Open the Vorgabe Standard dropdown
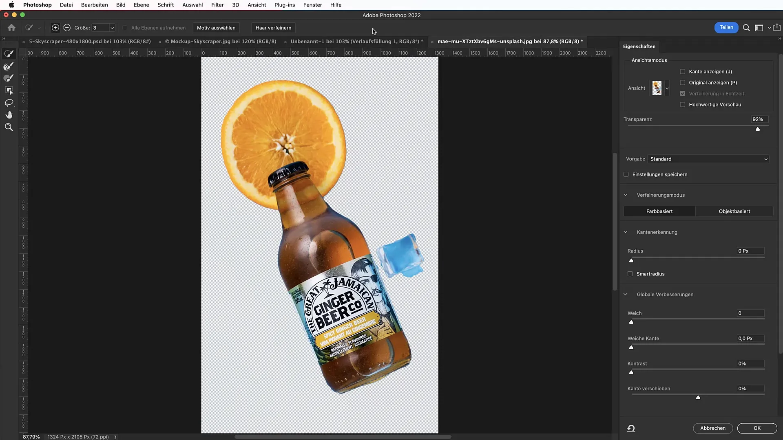 [x=708, y=159]
